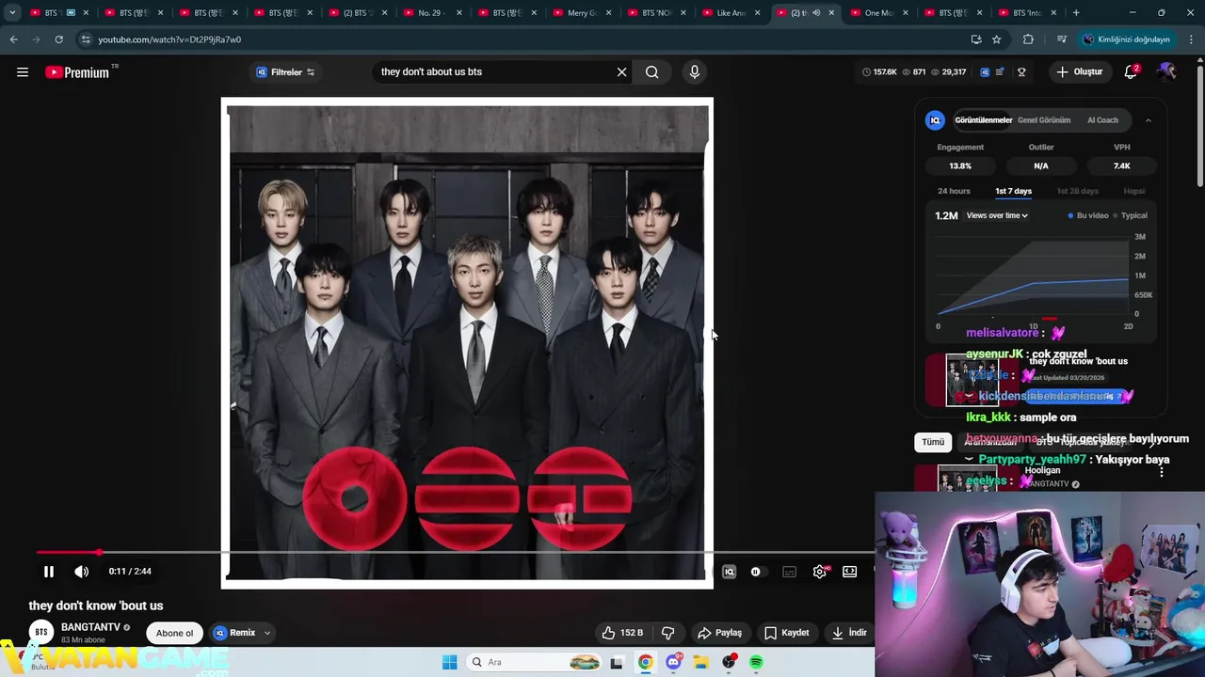1205x677 pixels.
Task: Mute the video volume speaker
Action: point(82,572)
